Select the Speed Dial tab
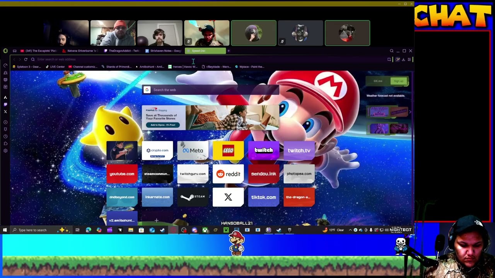Viewport: 495px width, 278px height. click(x=205, y=51)
